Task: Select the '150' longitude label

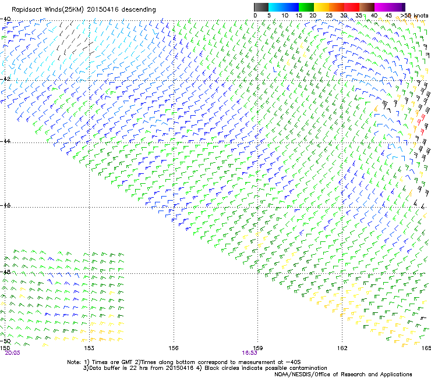Action: coord(5,348)
